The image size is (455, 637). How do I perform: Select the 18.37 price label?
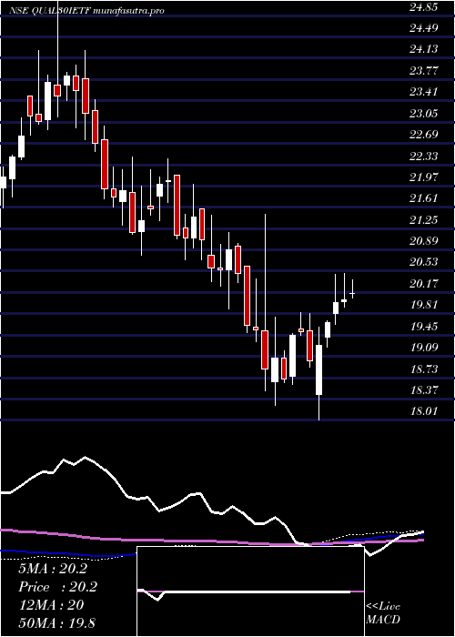[x=424, y=389]
